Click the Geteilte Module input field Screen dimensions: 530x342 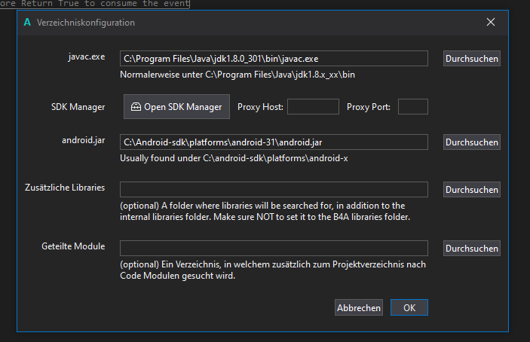coord(274,248)
